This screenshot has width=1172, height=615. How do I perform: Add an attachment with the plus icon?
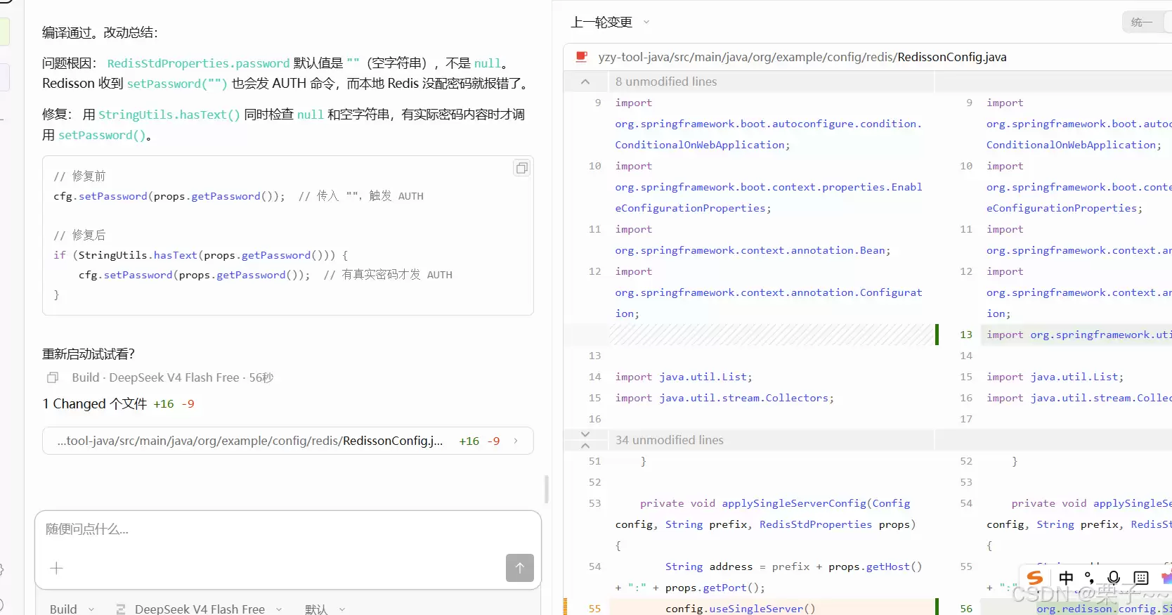(57, 568)
